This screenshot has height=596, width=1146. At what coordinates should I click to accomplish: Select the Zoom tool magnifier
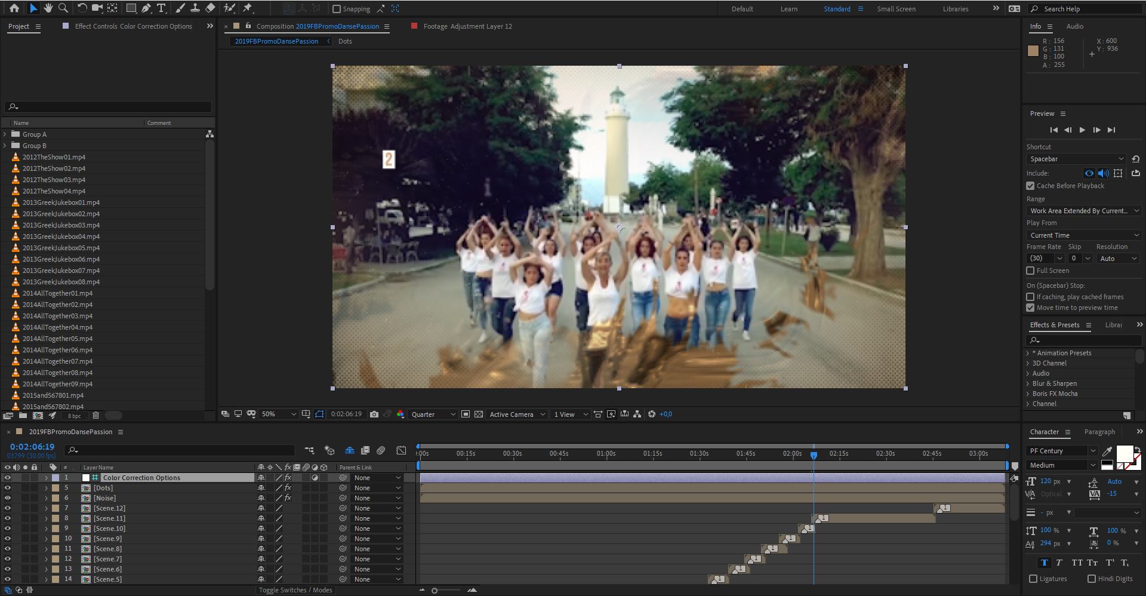click(63, 8)
